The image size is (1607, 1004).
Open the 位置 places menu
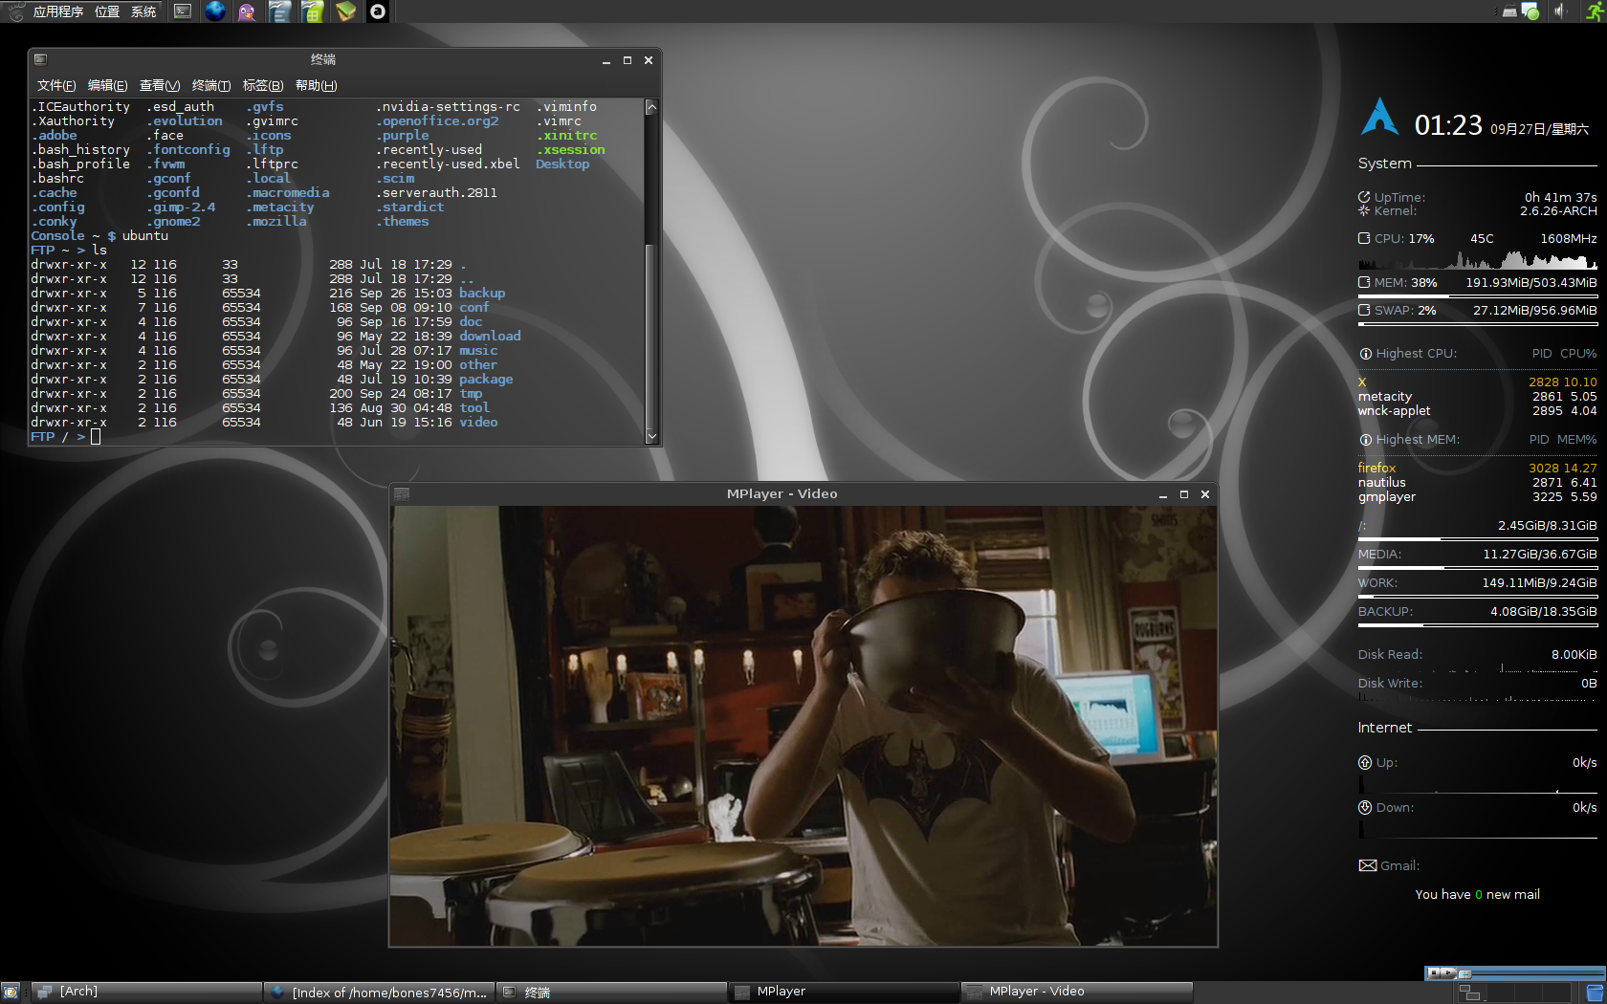(x=107, y=11)
